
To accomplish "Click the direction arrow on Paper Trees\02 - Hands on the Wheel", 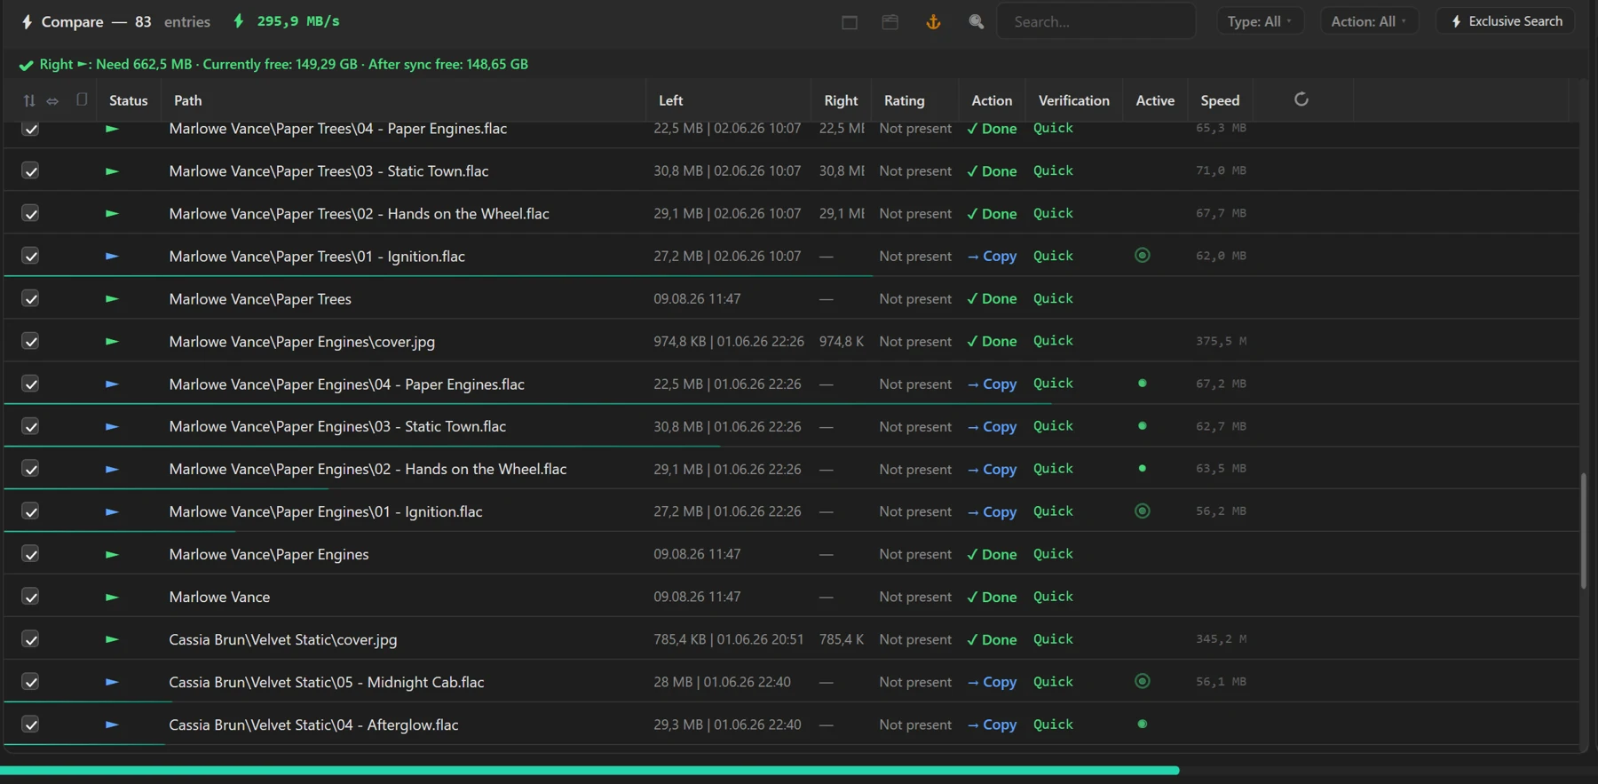I will point(112,214).
